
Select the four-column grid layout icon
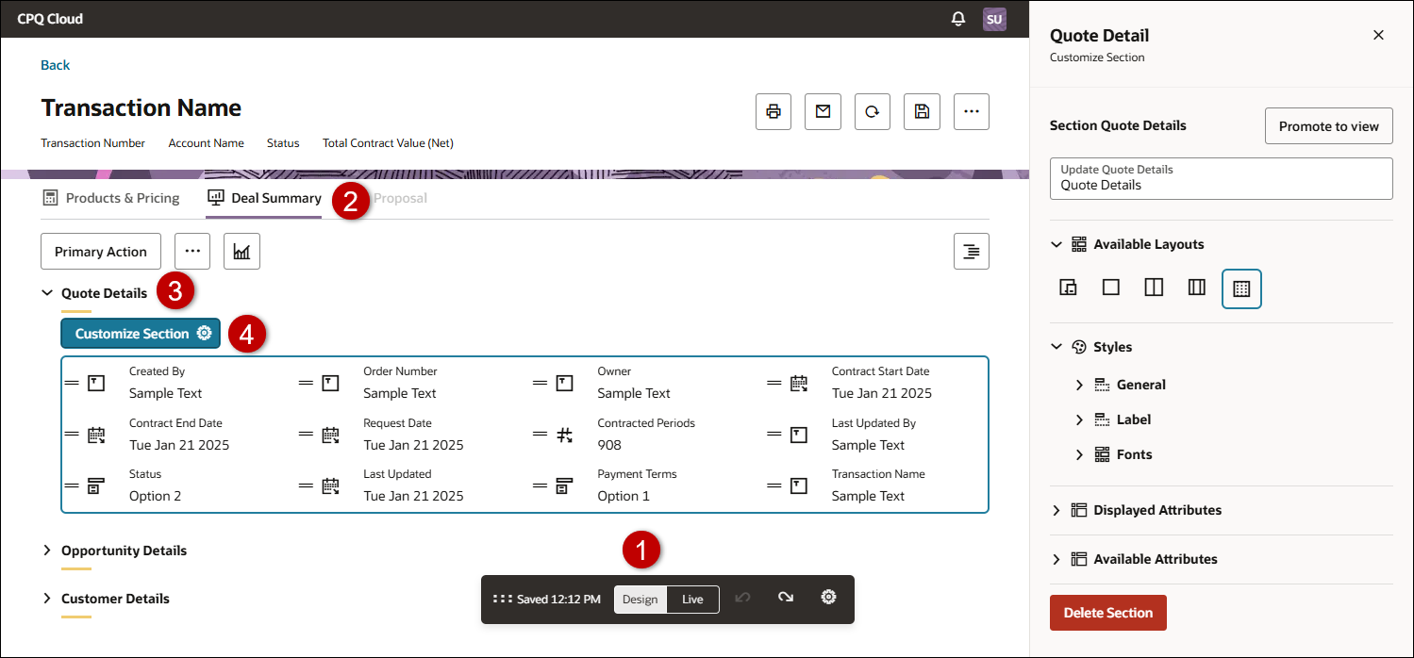1241,288
